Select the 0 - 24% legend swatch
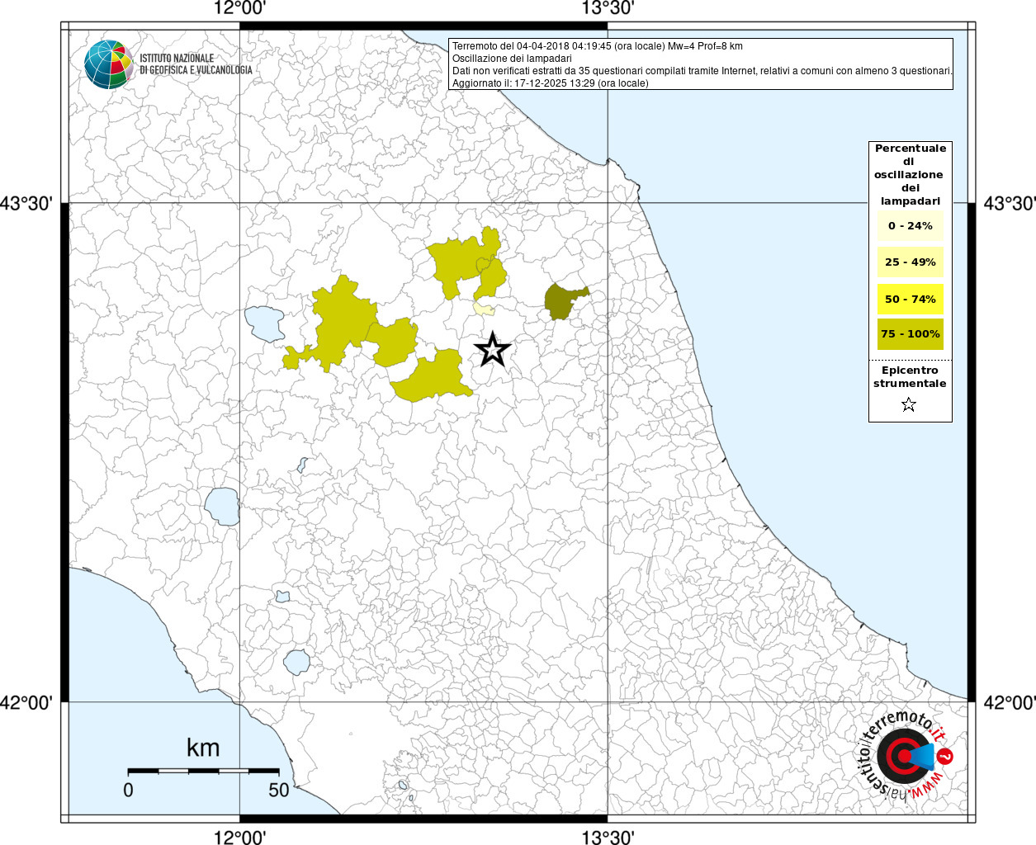This screenshot has height=845, width=1036. pos(910,226)
